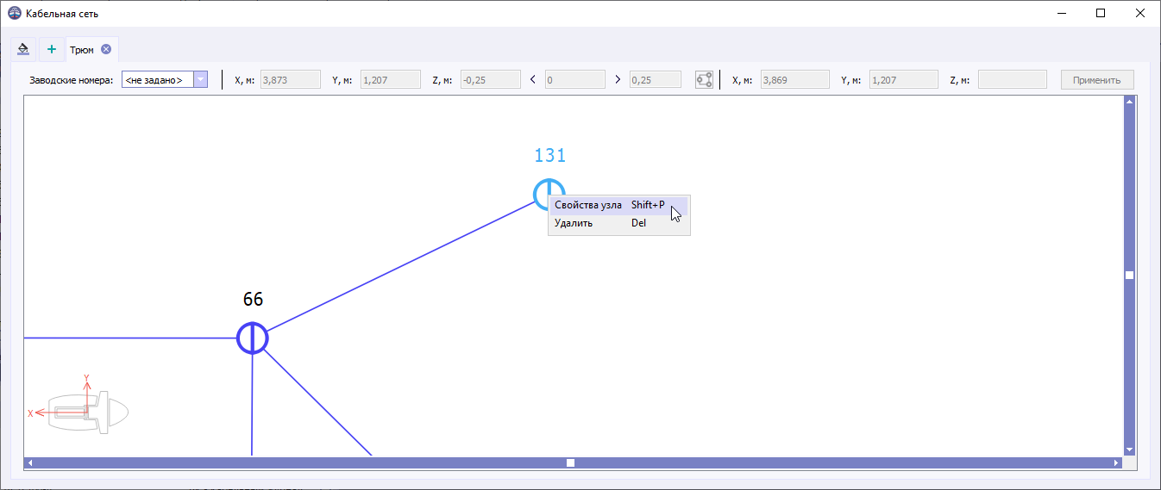Click the ship orientation axes icon
1161x490 pixels.
pos(78,405)
